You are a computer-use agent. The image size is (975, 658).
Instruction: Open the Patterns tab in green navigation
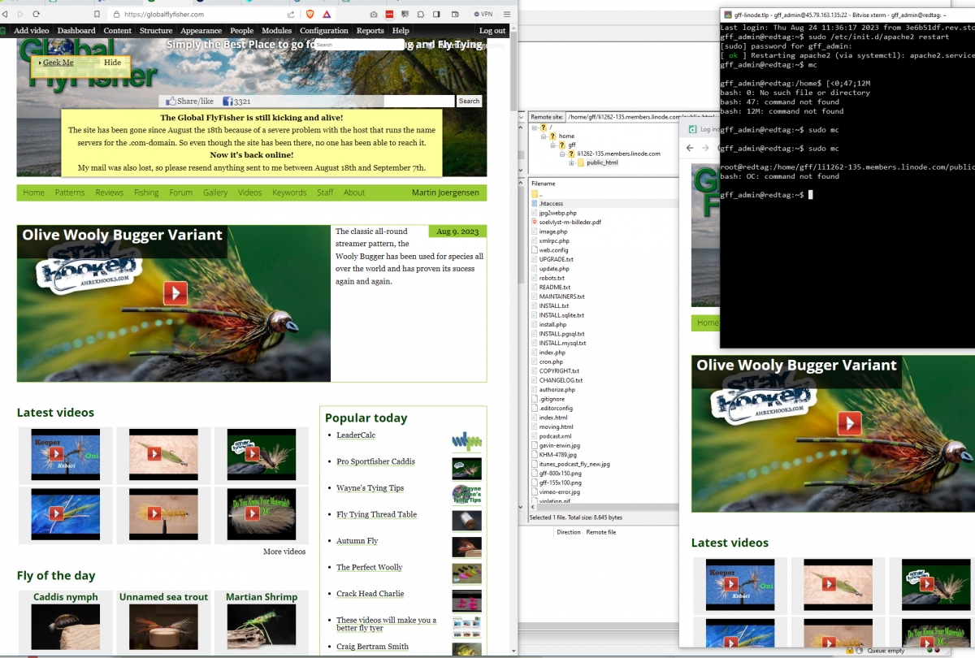pyautogui.click(x=70, y=193)
